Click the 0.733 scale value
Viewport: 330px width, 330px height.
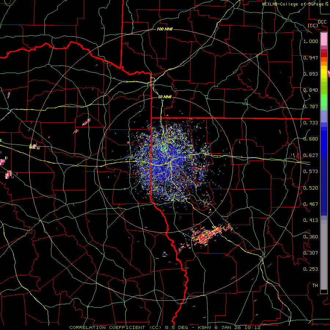[311, 123]
